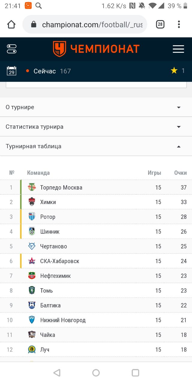
Task: Expand the Статистика турнира section
Action: coord(96,127)
